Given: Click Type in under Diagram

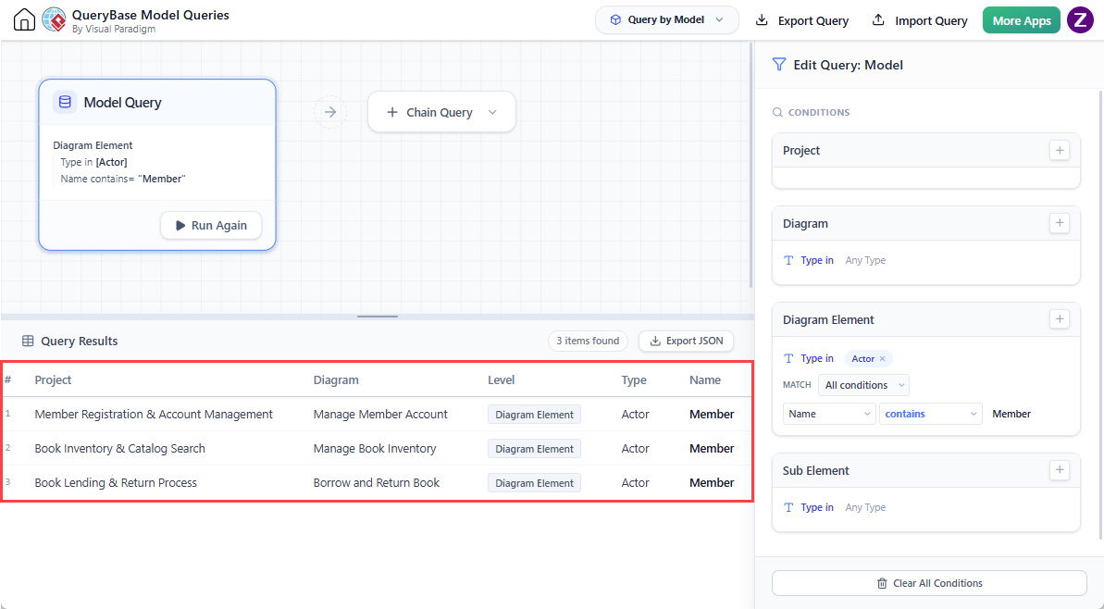Looking at the screenshot, I should click(x=817, y=260).
